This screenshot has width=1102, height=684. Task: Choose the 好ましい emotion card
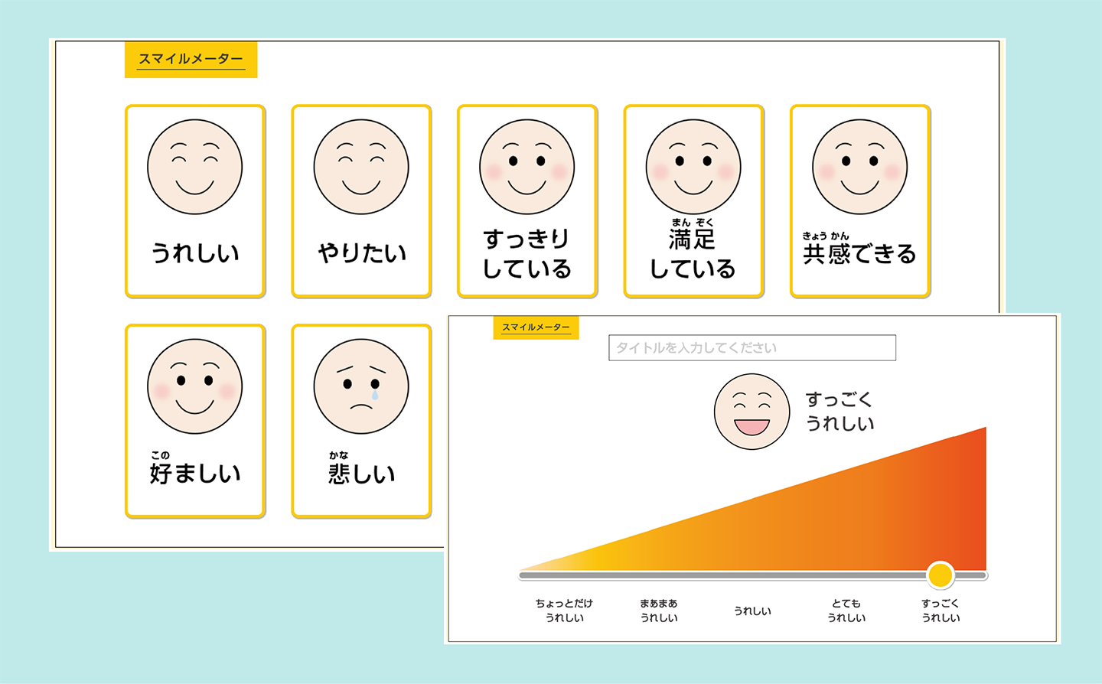[194, 419]
